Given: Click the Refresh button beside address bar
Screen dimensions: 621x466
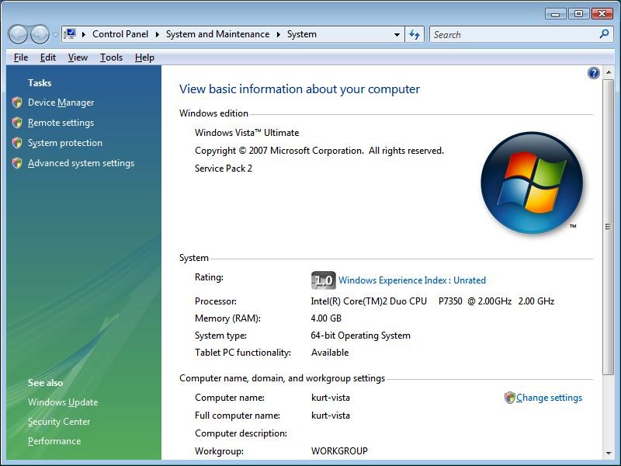Looking at the screenshot, I should click(x=415, y=34).
